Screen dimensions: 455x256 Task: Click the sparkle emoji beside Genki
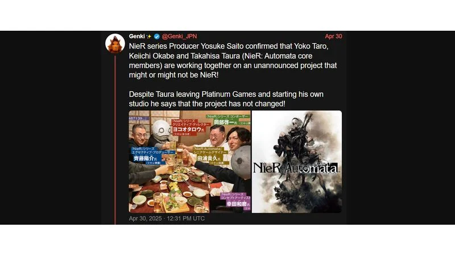[149, 36]
